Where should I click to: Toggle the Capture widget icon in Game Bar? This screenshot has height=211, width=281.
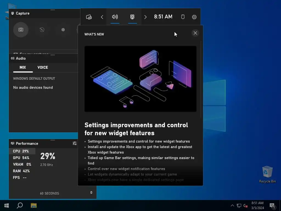[x=132, y=17]
